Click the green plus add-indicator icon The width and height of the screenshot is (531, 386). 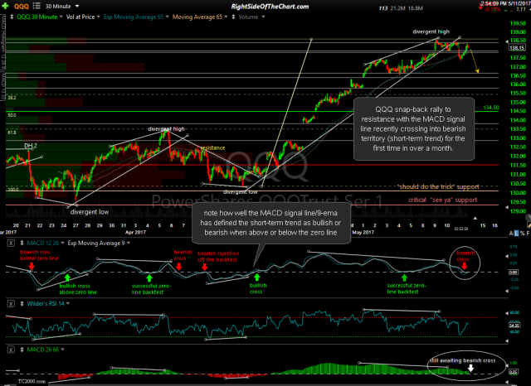click(x=5, y=6)
